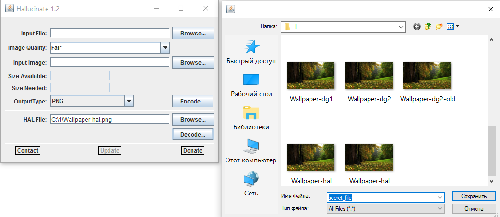Open Библиотеки in sidebar

251,118
